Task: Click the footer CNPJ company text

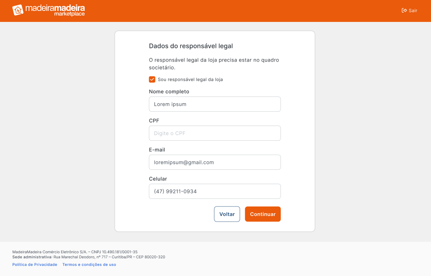Action: (x=75, y=252)
